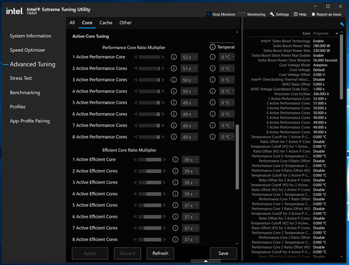Show info for 2 Active Efficient Cores
The width and height of the screenshot is (349, 265).
[176, 171]
